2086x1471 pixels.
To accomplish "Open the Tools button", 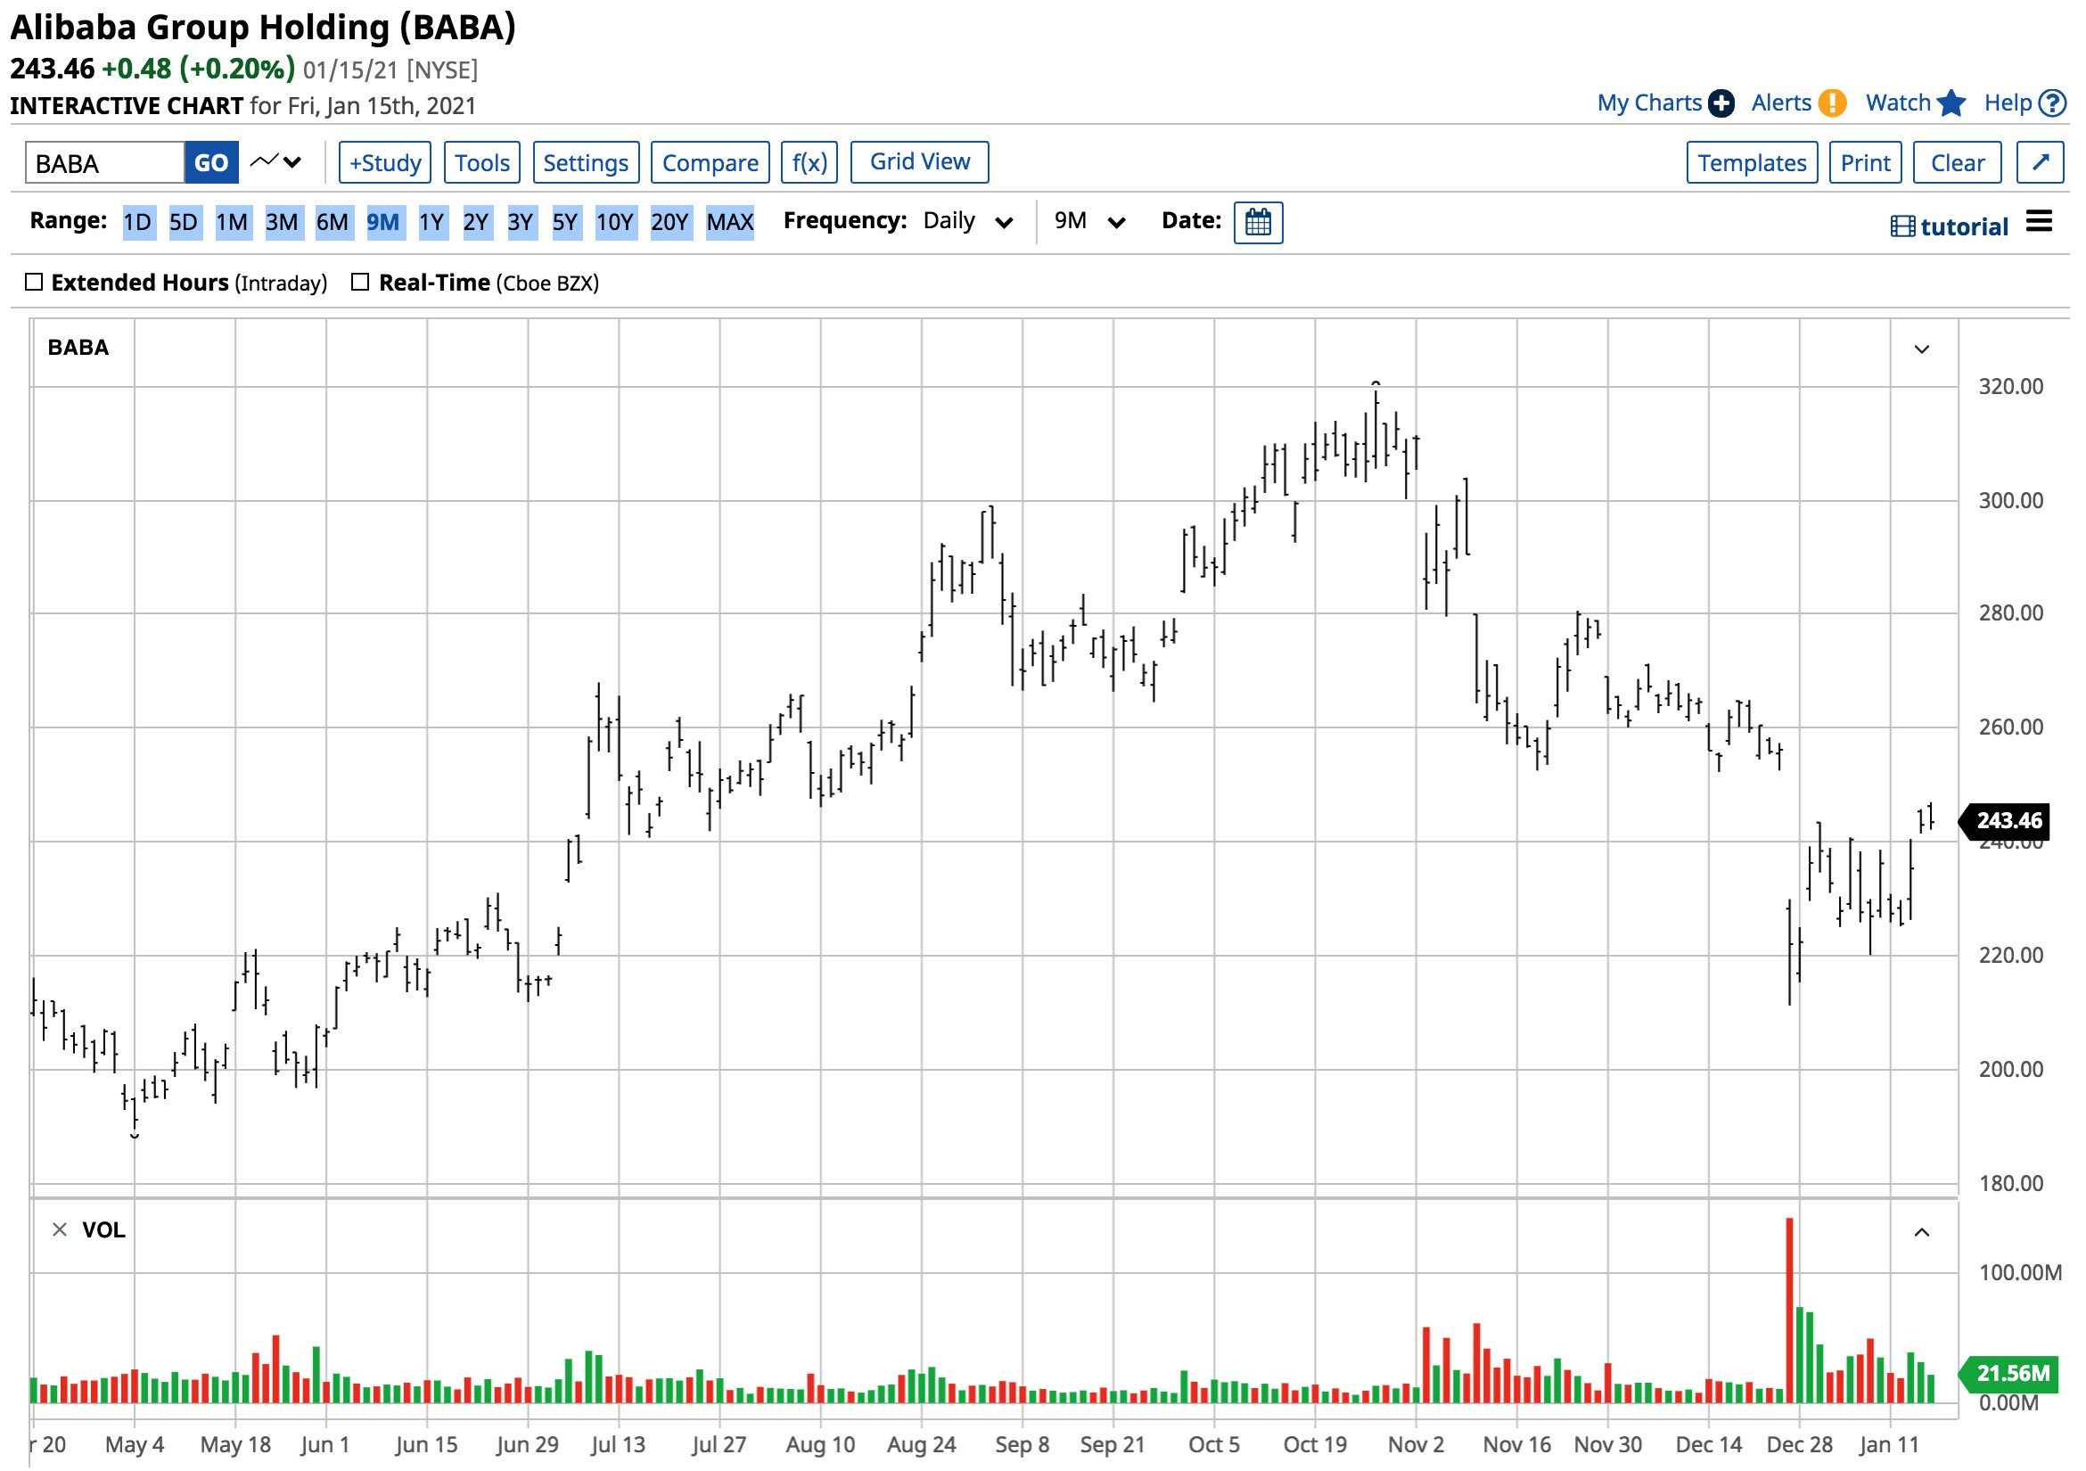I will [482, 162].
